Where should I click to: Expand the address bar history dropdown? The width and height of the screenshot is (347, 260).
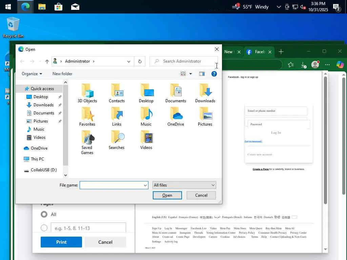click(x=128, y=62)
